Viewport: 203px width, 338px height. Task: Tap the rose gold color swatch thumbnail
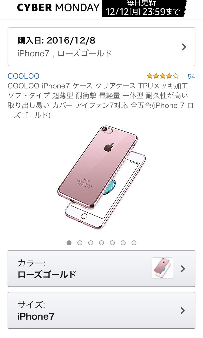pyautogui.click(x=162, y=268)
